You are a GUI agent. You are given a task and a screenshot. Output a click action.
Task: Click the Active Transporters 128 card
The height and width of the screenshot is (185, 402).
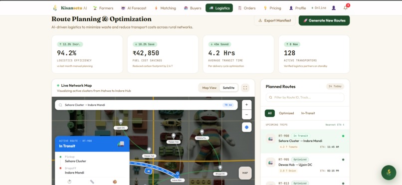(314, 54)
